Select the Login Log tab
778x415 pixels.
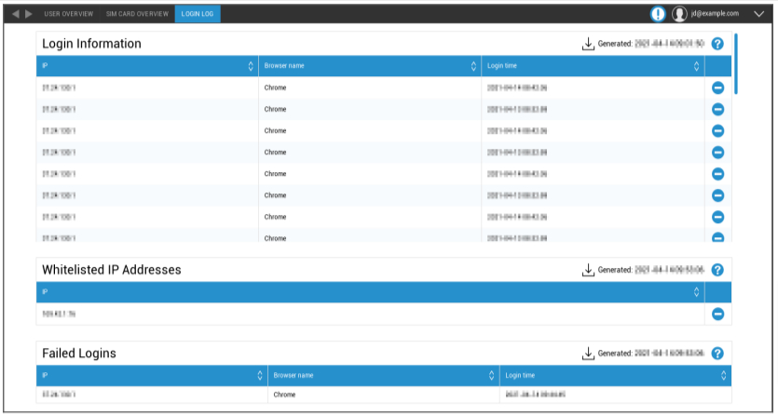(198, 14)
